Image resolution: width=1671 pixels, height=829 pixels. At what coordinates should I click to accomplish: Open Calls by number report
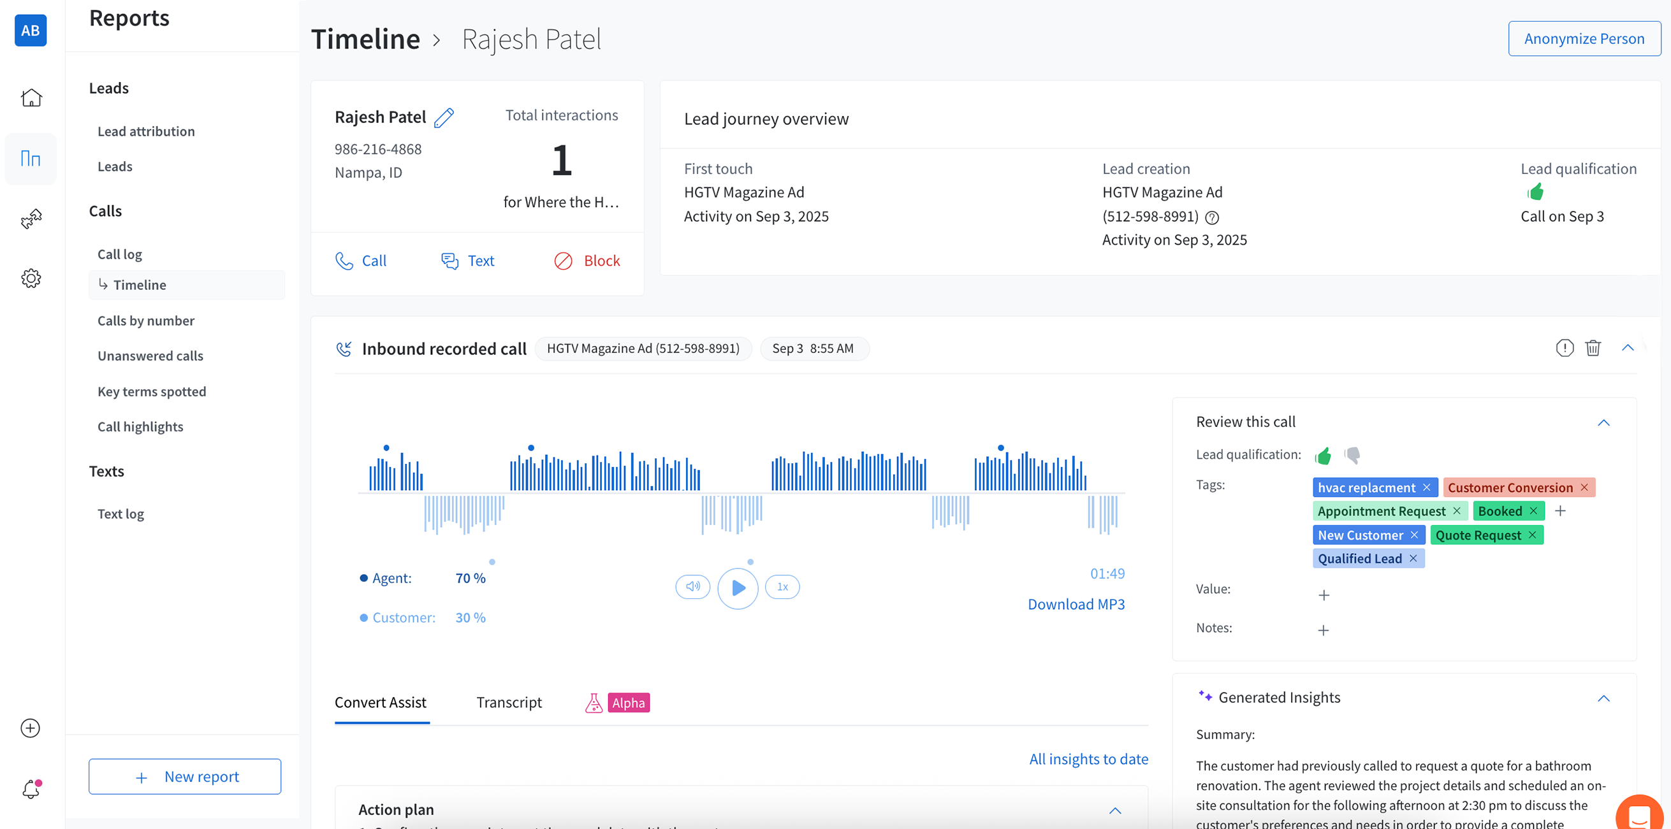click(145, 320)
